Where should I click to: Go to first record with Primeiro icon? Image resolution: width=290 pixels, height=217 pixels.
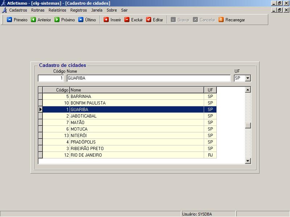(x=9, y=20)
